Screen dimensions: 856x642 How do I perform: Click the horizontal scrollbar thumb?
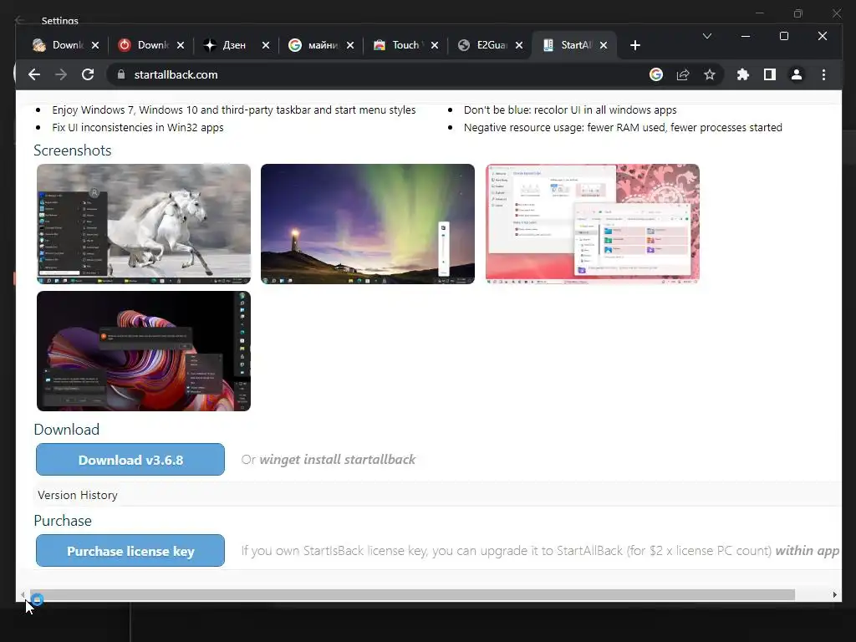(413, 594)
